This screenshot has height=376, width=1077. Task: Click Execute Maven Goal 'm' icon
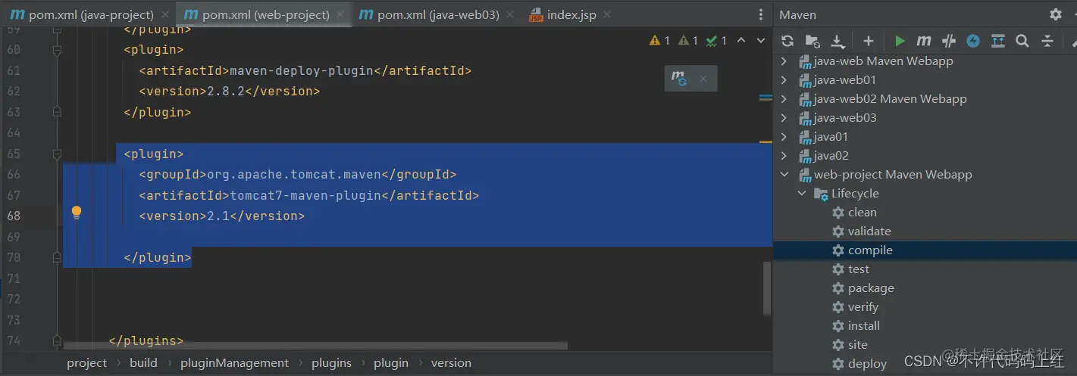click(x=924, y=41)
